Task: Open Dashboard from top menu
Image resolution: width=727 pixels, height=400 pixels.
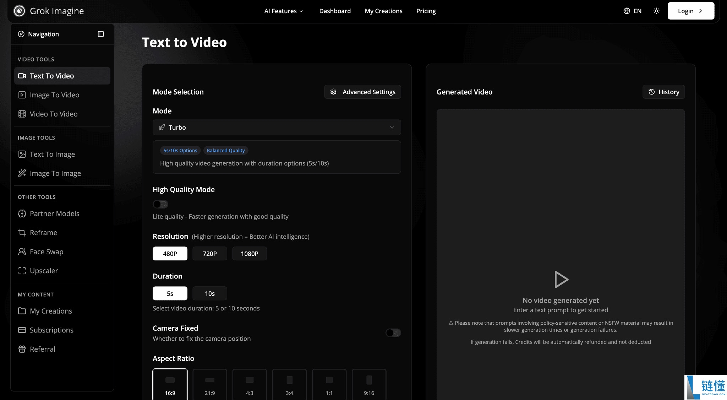Action: click(335, 11)
